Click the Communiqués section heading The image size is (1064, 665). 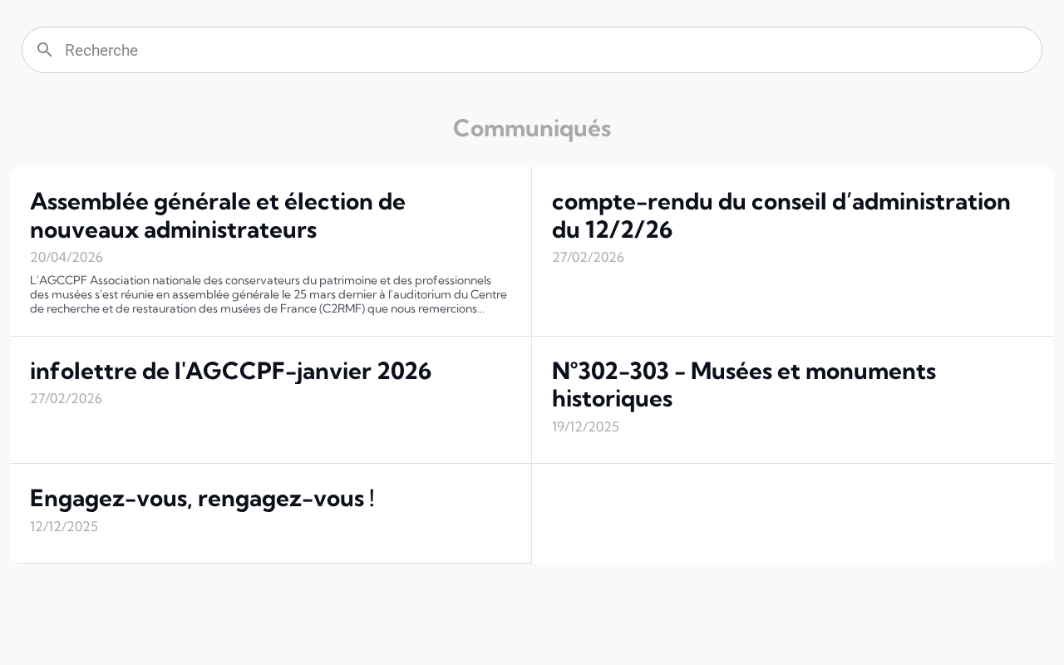coord(532,128)
